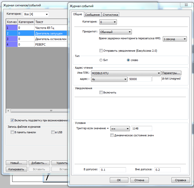Select the Общие tab

(x=77, y=14)
